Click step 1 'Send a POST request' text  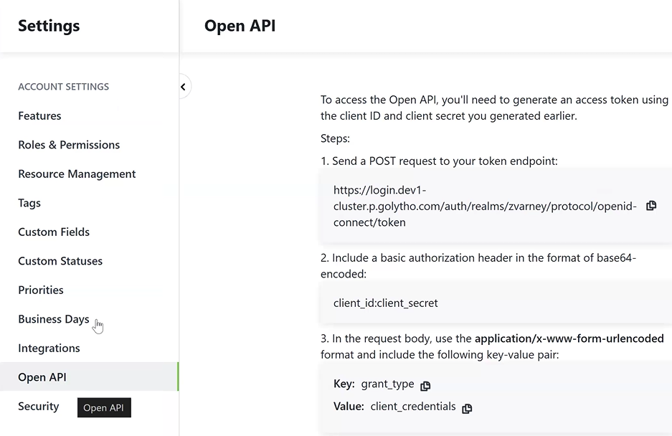(x=439, y=161)
